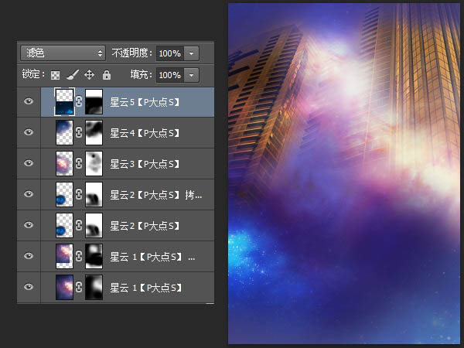Viewport: 464px width, 348px height.
Task: Select 星云2 拷贝 layer image thumbnail
Action: [64, 194]
